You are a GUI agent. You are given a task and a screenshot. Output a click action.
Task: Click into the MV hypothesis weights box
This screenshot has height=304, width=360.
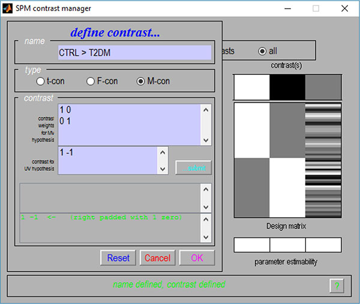tap(129, 125)
